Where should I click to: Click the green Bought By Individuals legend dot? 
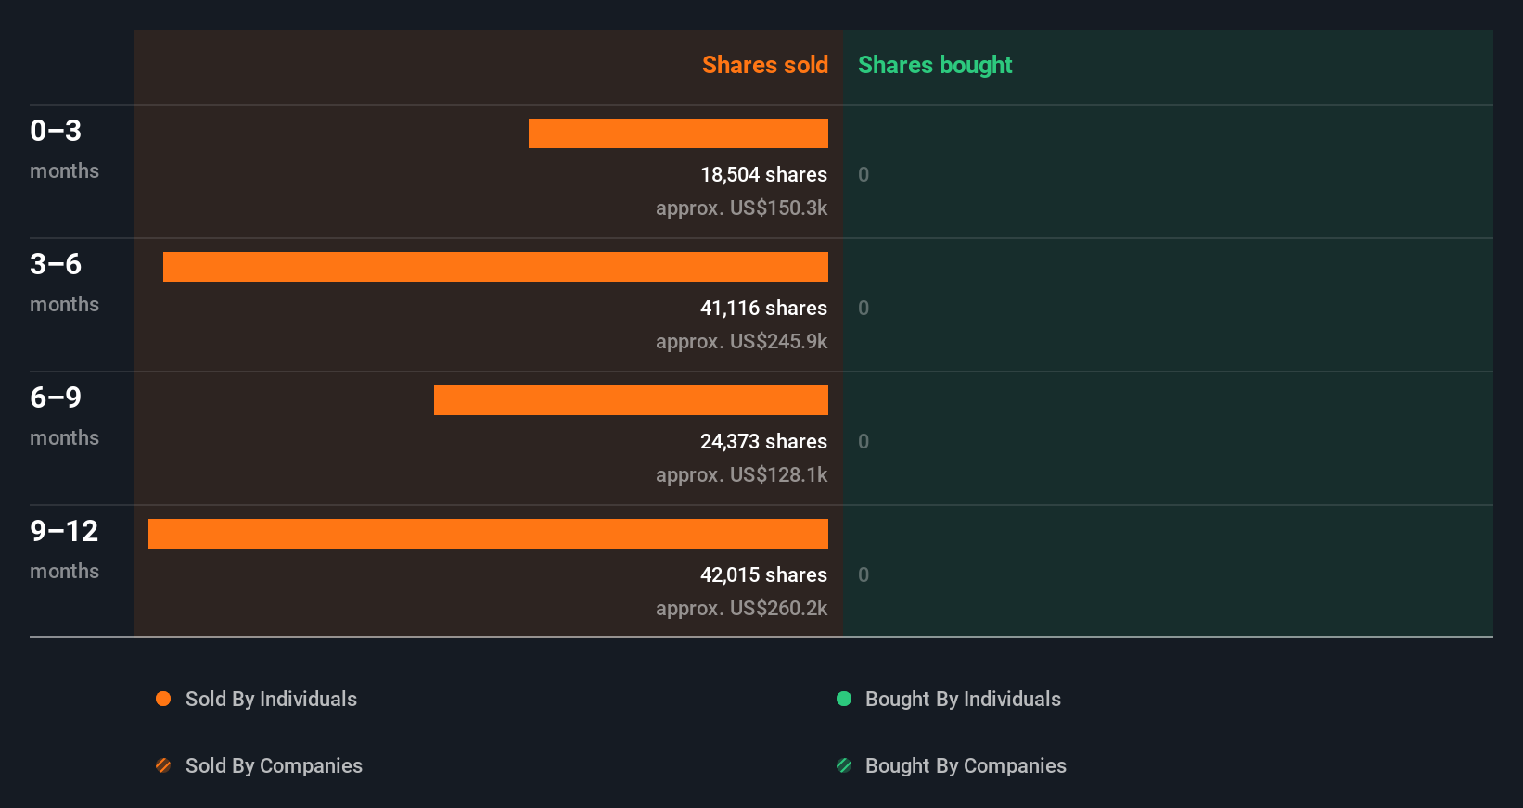844,699
